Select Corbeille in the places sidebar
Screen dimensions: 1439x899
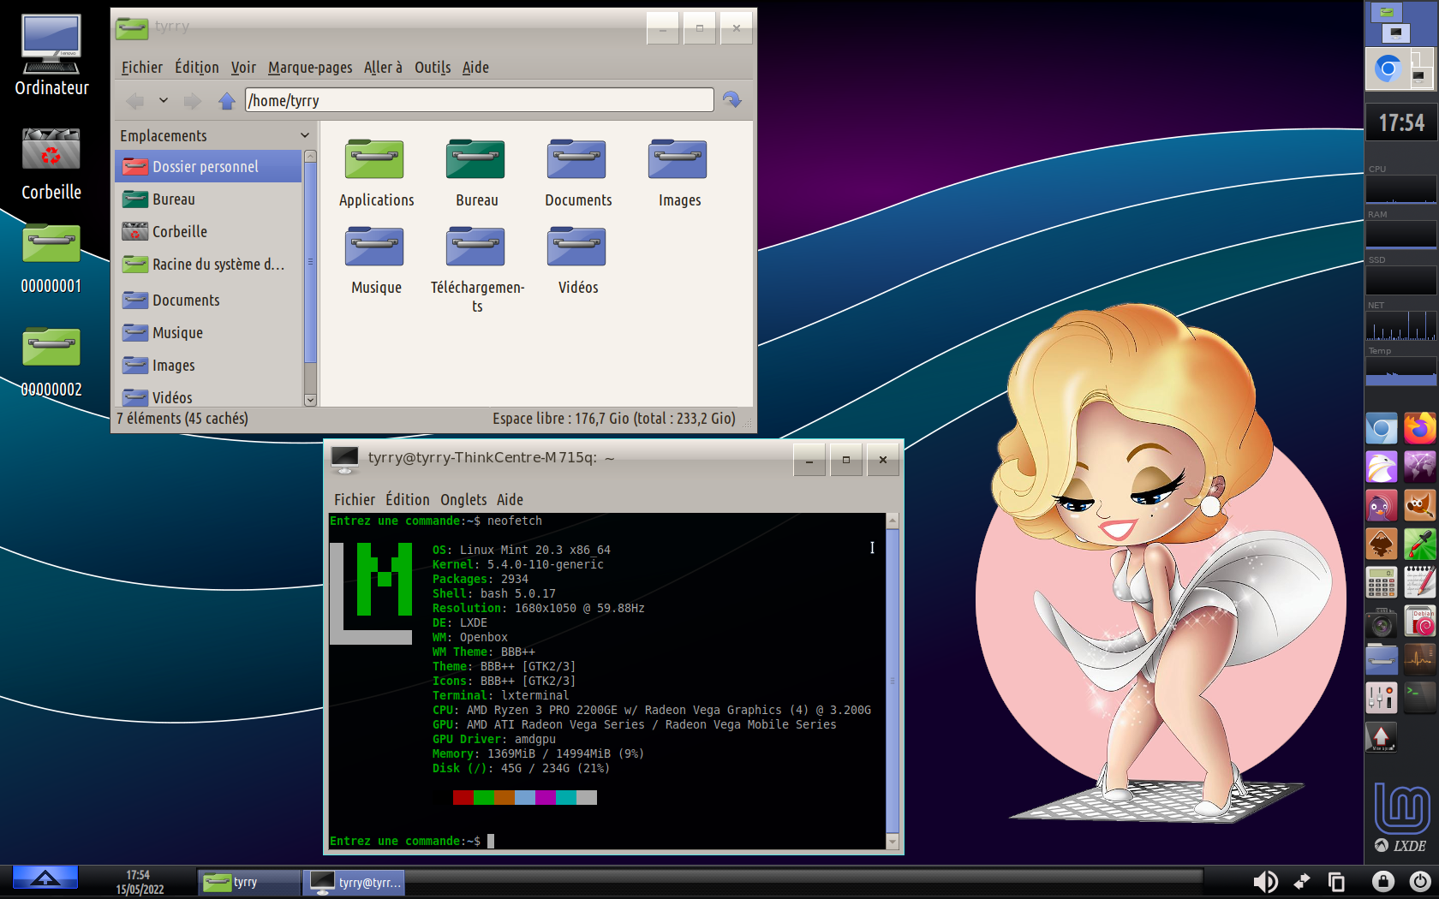point(208,231)
